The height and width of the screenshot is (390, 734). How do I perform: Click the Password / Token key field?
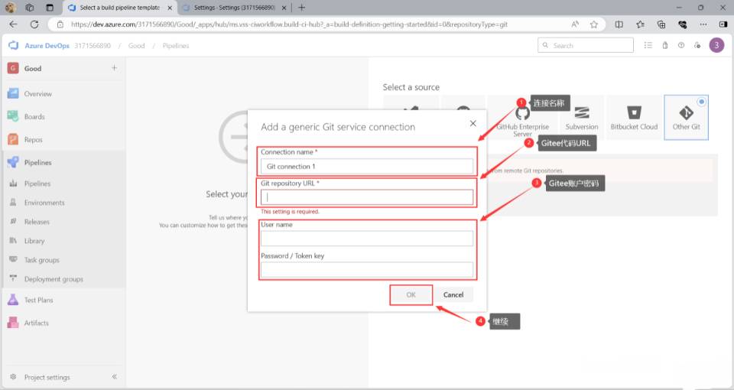click(x=367, y=269)
